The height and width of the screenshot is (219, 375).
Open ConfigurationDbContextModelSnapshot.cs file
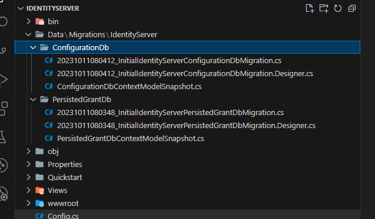tap(129, 87)
